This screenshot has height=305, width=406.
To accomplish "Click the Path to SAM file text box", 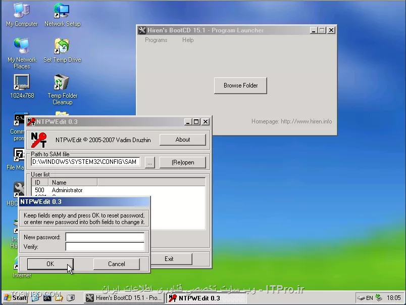I will pos(85,162).
